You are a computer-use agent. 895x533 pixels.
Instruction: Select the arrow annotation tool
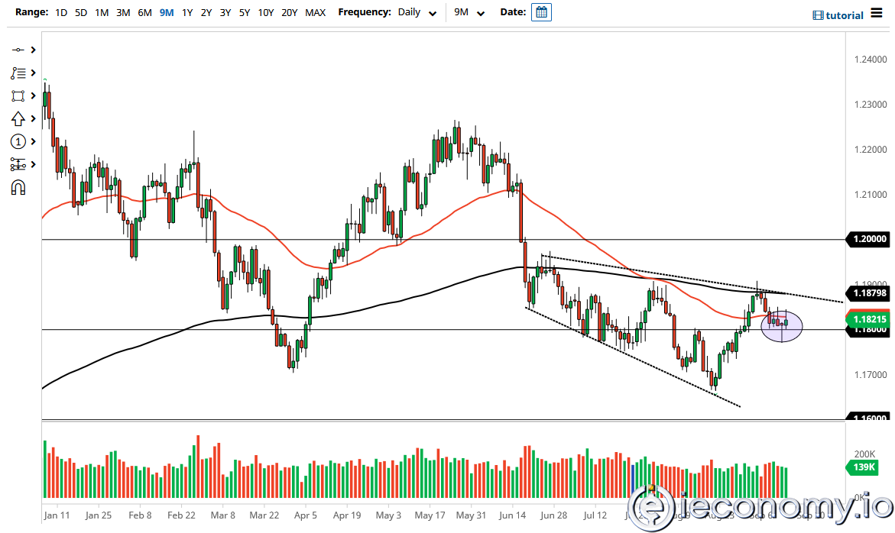pos(18,118)
